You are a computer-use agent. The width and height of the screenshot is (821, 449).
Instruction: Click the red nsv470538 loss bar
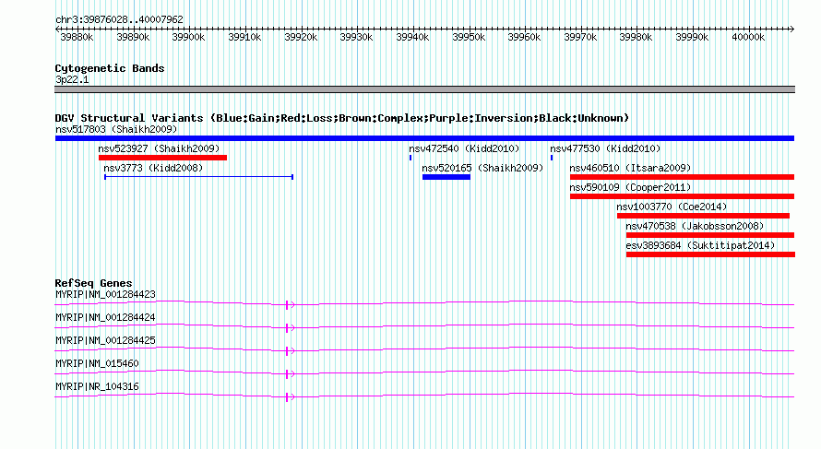[710, 235]
